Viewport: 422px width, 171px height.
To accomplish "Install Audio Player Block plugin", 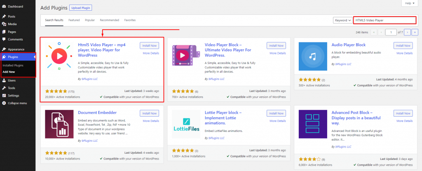I will pyautogui.click(x=403, y=45).
